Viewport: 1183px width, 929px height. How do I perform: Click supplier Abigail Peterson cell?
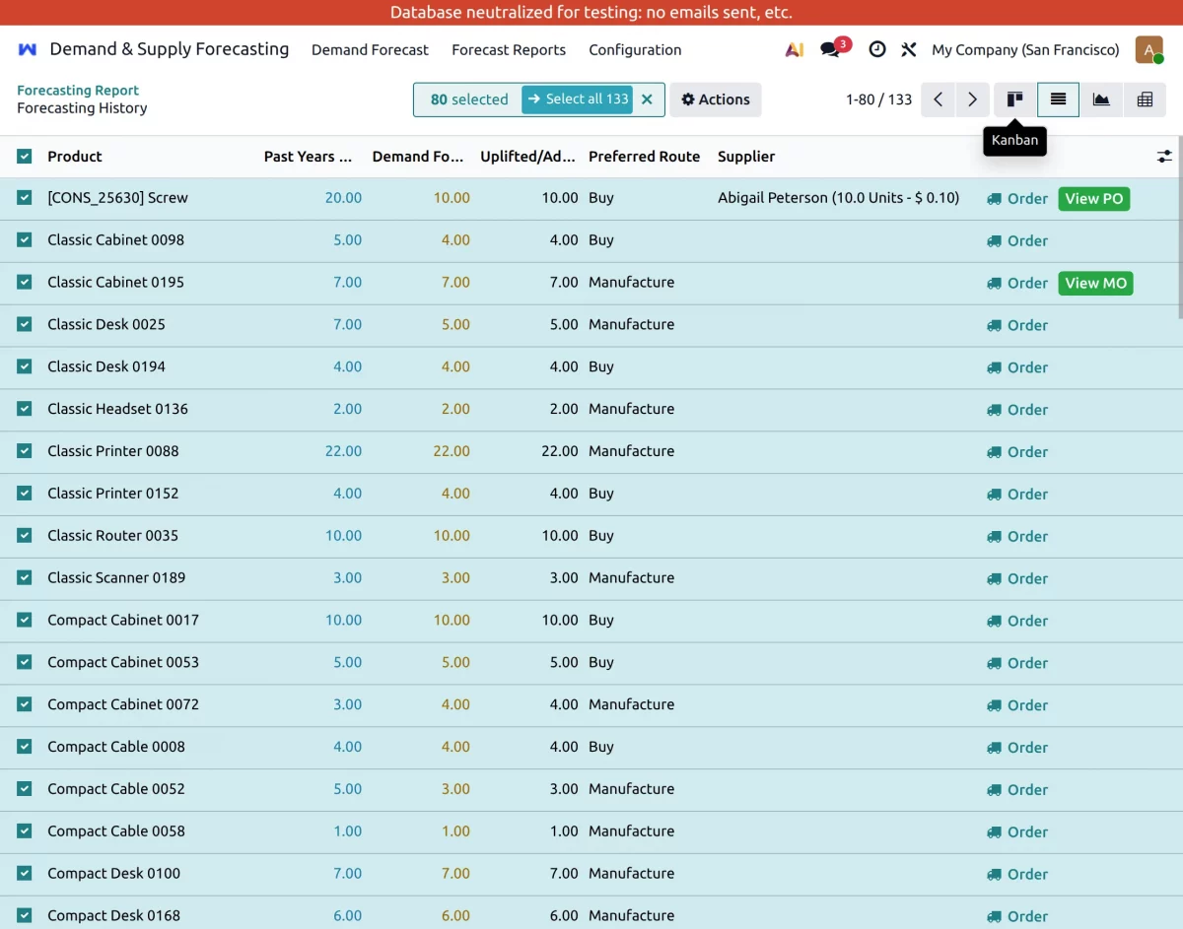pos(838,198)
